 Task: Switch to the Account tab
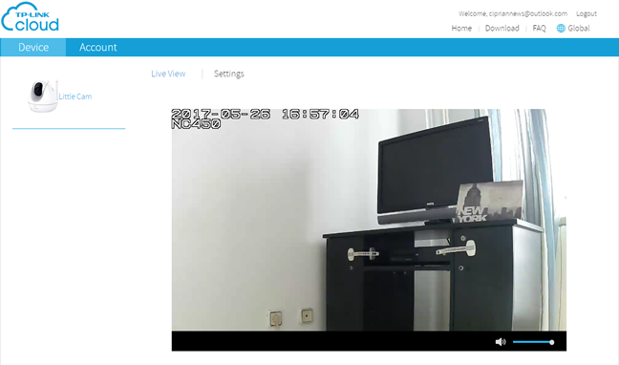click(x=97, y=48)
